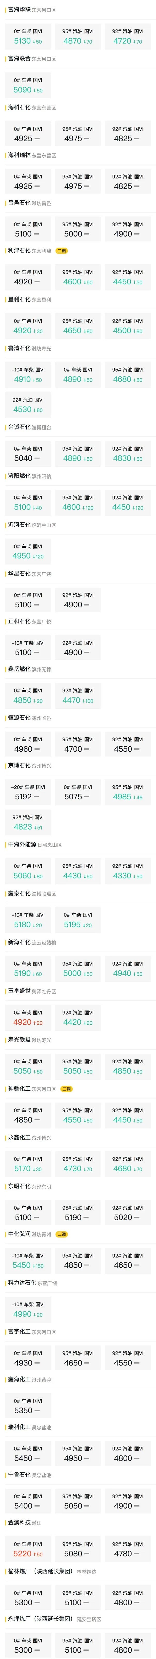The image size is (156, 1659).
Task: Open the 二调 tag next to 利津石化
Action: pos(62,250)
